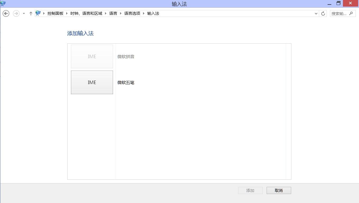Go back with the Back arrow button
359x203 pixels.
6,13
